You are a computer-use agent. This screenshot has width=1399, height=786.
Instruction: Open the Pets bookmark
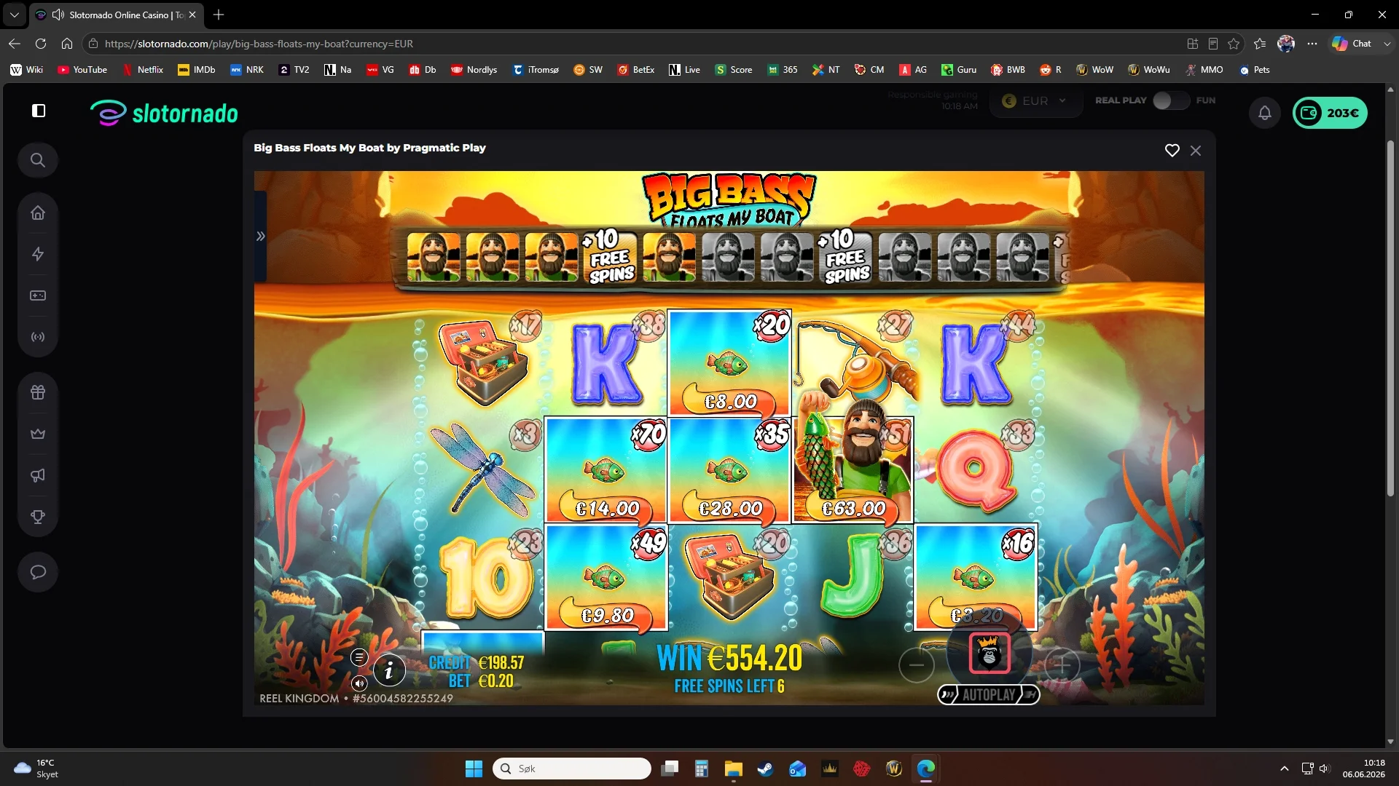point(1255,70)
